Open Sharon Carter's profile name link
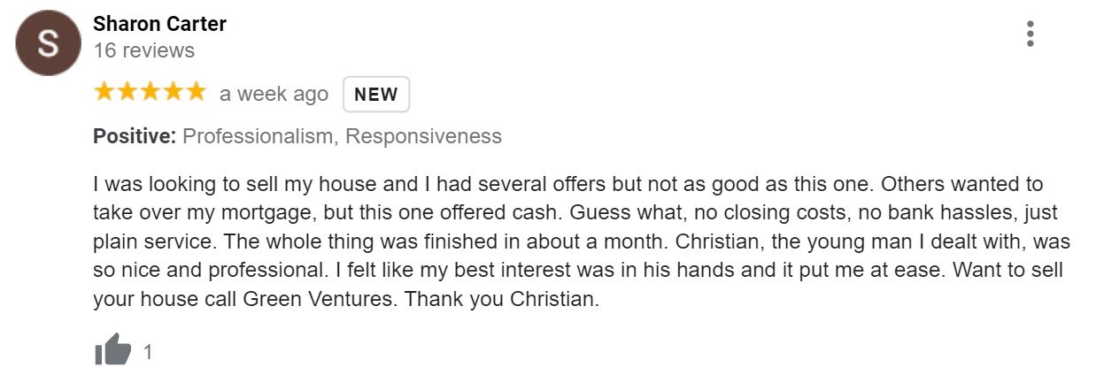 [160, 24]
